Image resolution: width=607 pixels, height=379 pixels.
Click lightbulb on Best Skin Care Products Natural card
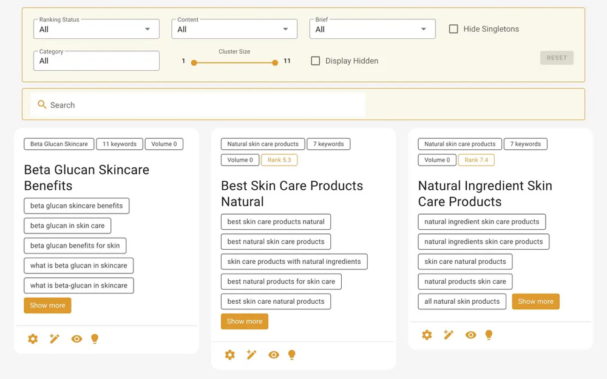click(291, 355)
